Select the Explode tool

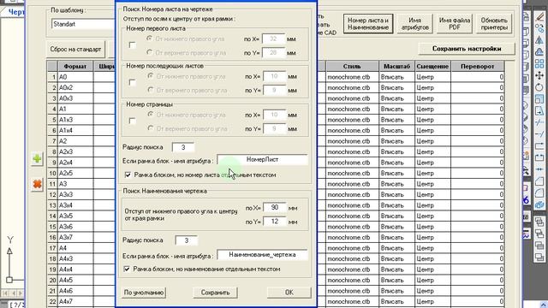tap(539, 205)
